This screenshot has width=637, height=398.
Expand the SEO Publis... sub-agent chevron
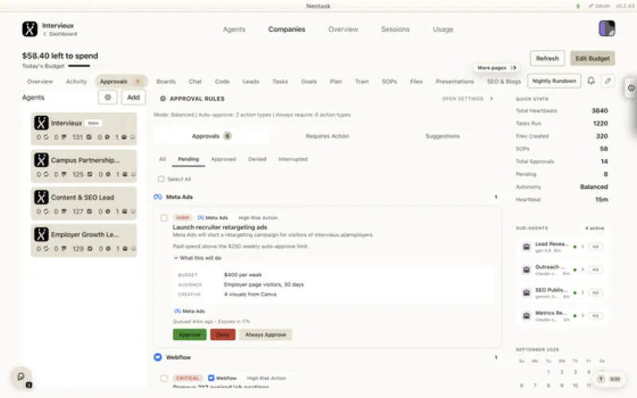(x=583, y=292)
